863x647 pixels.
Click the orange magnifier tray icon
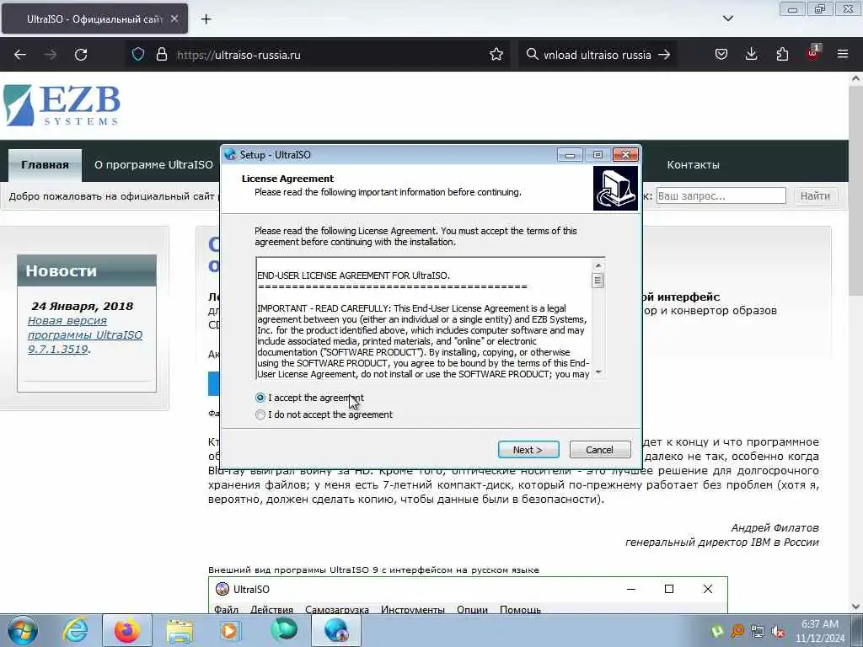(x=737, y=631)
